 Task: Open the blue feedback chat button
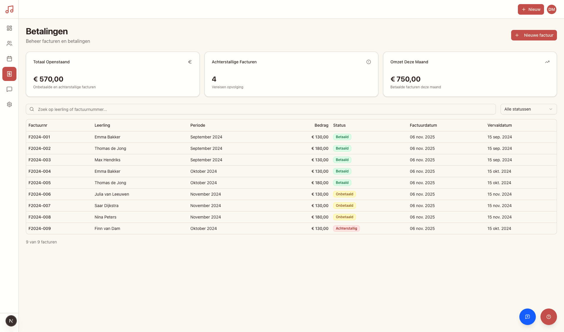[x=528, y=317]
